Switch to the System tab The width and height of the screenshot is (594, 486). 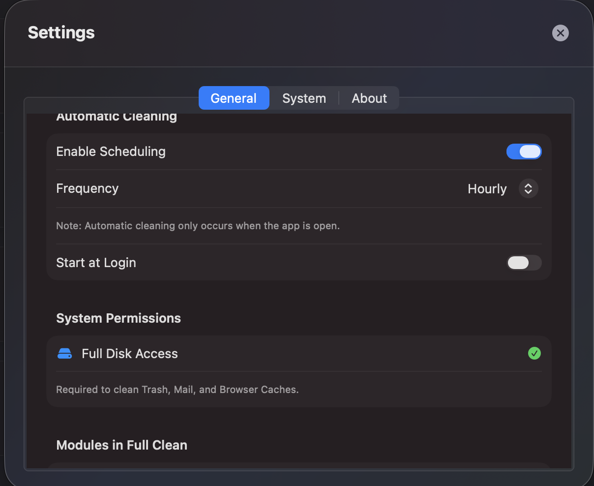(304, 98)
